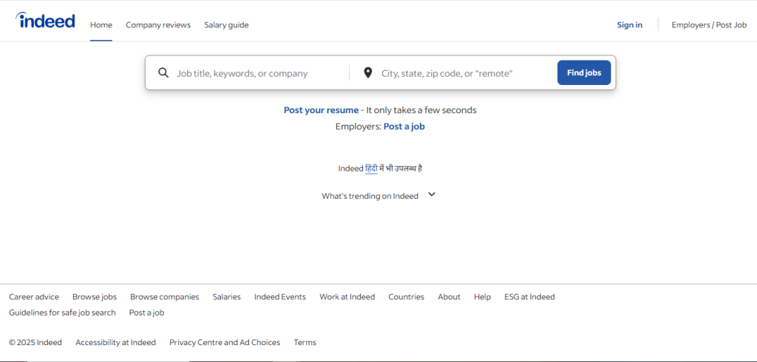Click the © 2025 Indeed text

(x=35, y=342)
